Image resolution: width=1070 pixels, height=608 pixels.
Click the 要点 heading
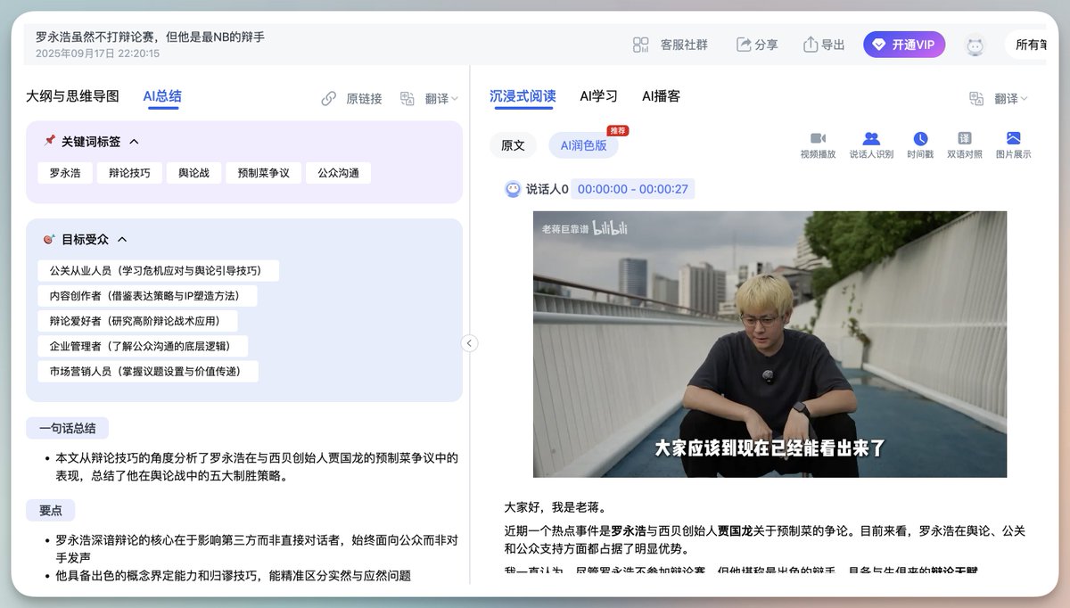[x=50, y=511]
